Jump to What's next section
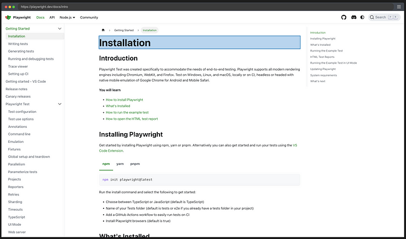The height and width of the screenshot is (239, 406). (318, 81)
